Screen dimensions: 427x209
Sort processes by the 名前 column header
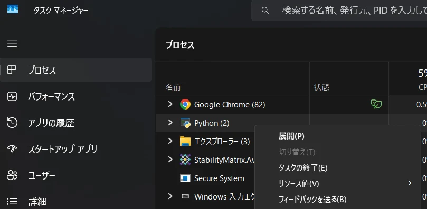[x=173, y=87]
